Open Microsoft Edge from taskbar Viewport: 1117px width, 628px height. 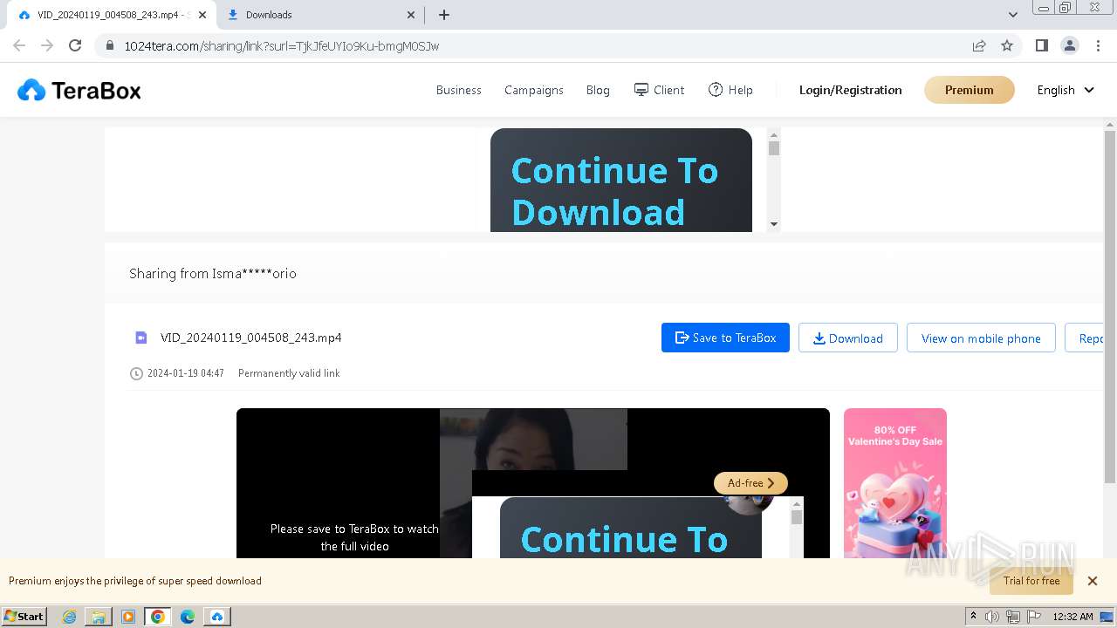(188, 617)
